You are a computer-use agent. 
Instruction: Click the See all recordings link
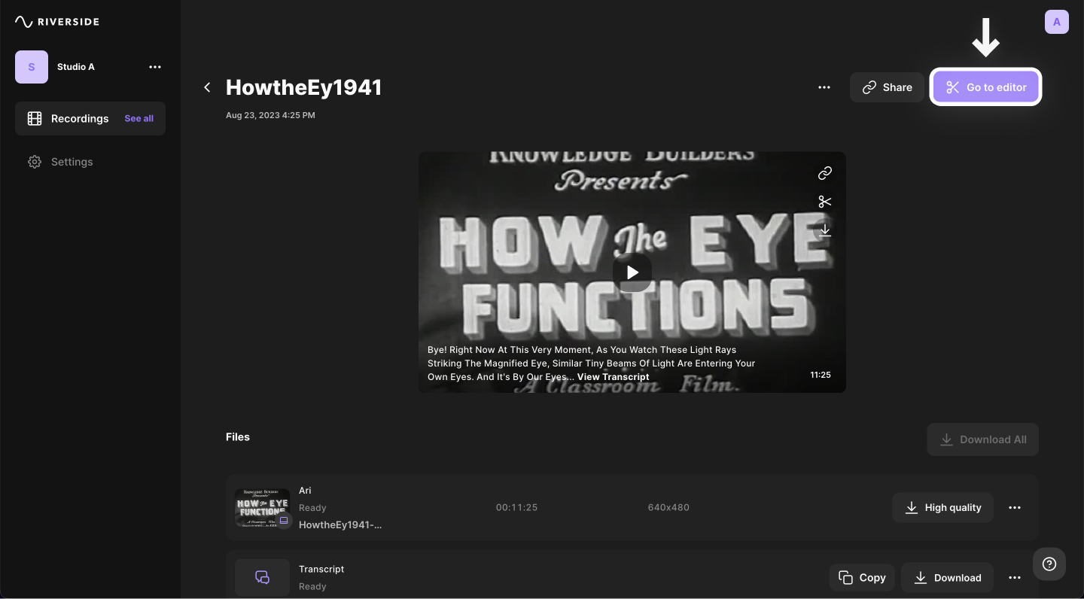coord(139,119)
